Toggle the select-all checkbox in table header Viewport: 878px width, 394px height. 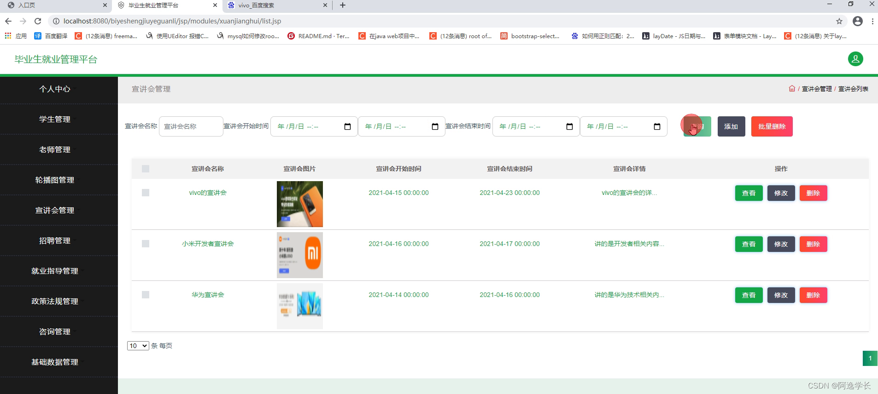click(146, 169)
